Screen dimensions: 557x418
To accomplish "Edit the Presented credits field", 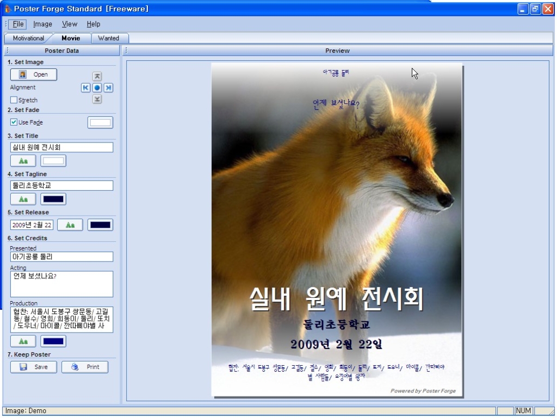I will [62, 257].
